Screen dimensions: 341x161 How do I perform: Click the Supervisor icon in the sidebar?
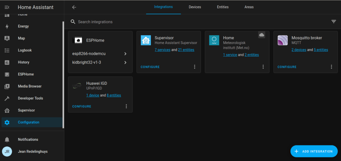[x=7, y=110]
